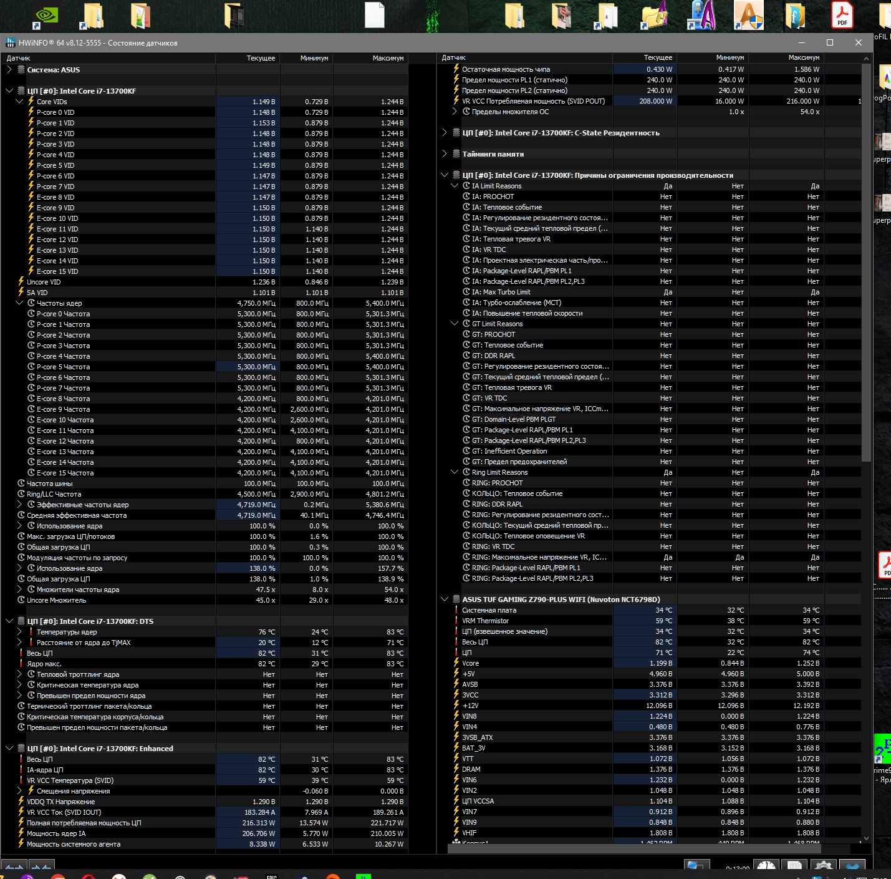Click the right panel vertical scrollbar

pos(866,262)
